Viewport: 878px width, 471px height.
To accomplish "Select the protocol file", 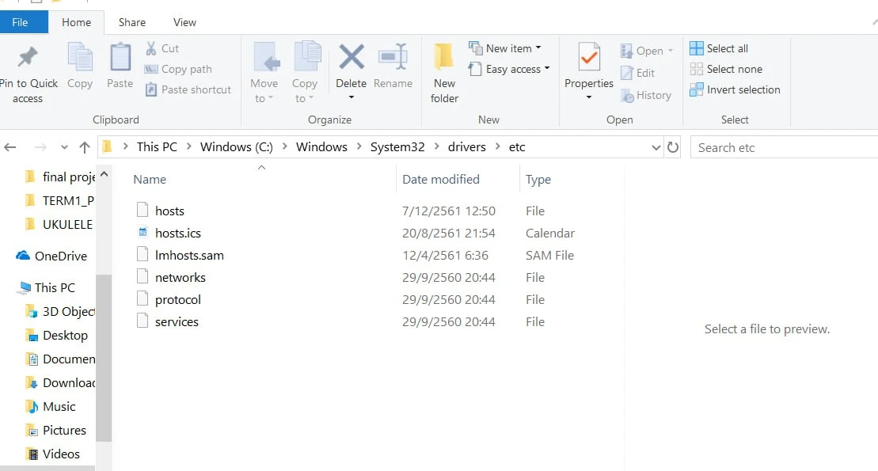I will point(178,300).
